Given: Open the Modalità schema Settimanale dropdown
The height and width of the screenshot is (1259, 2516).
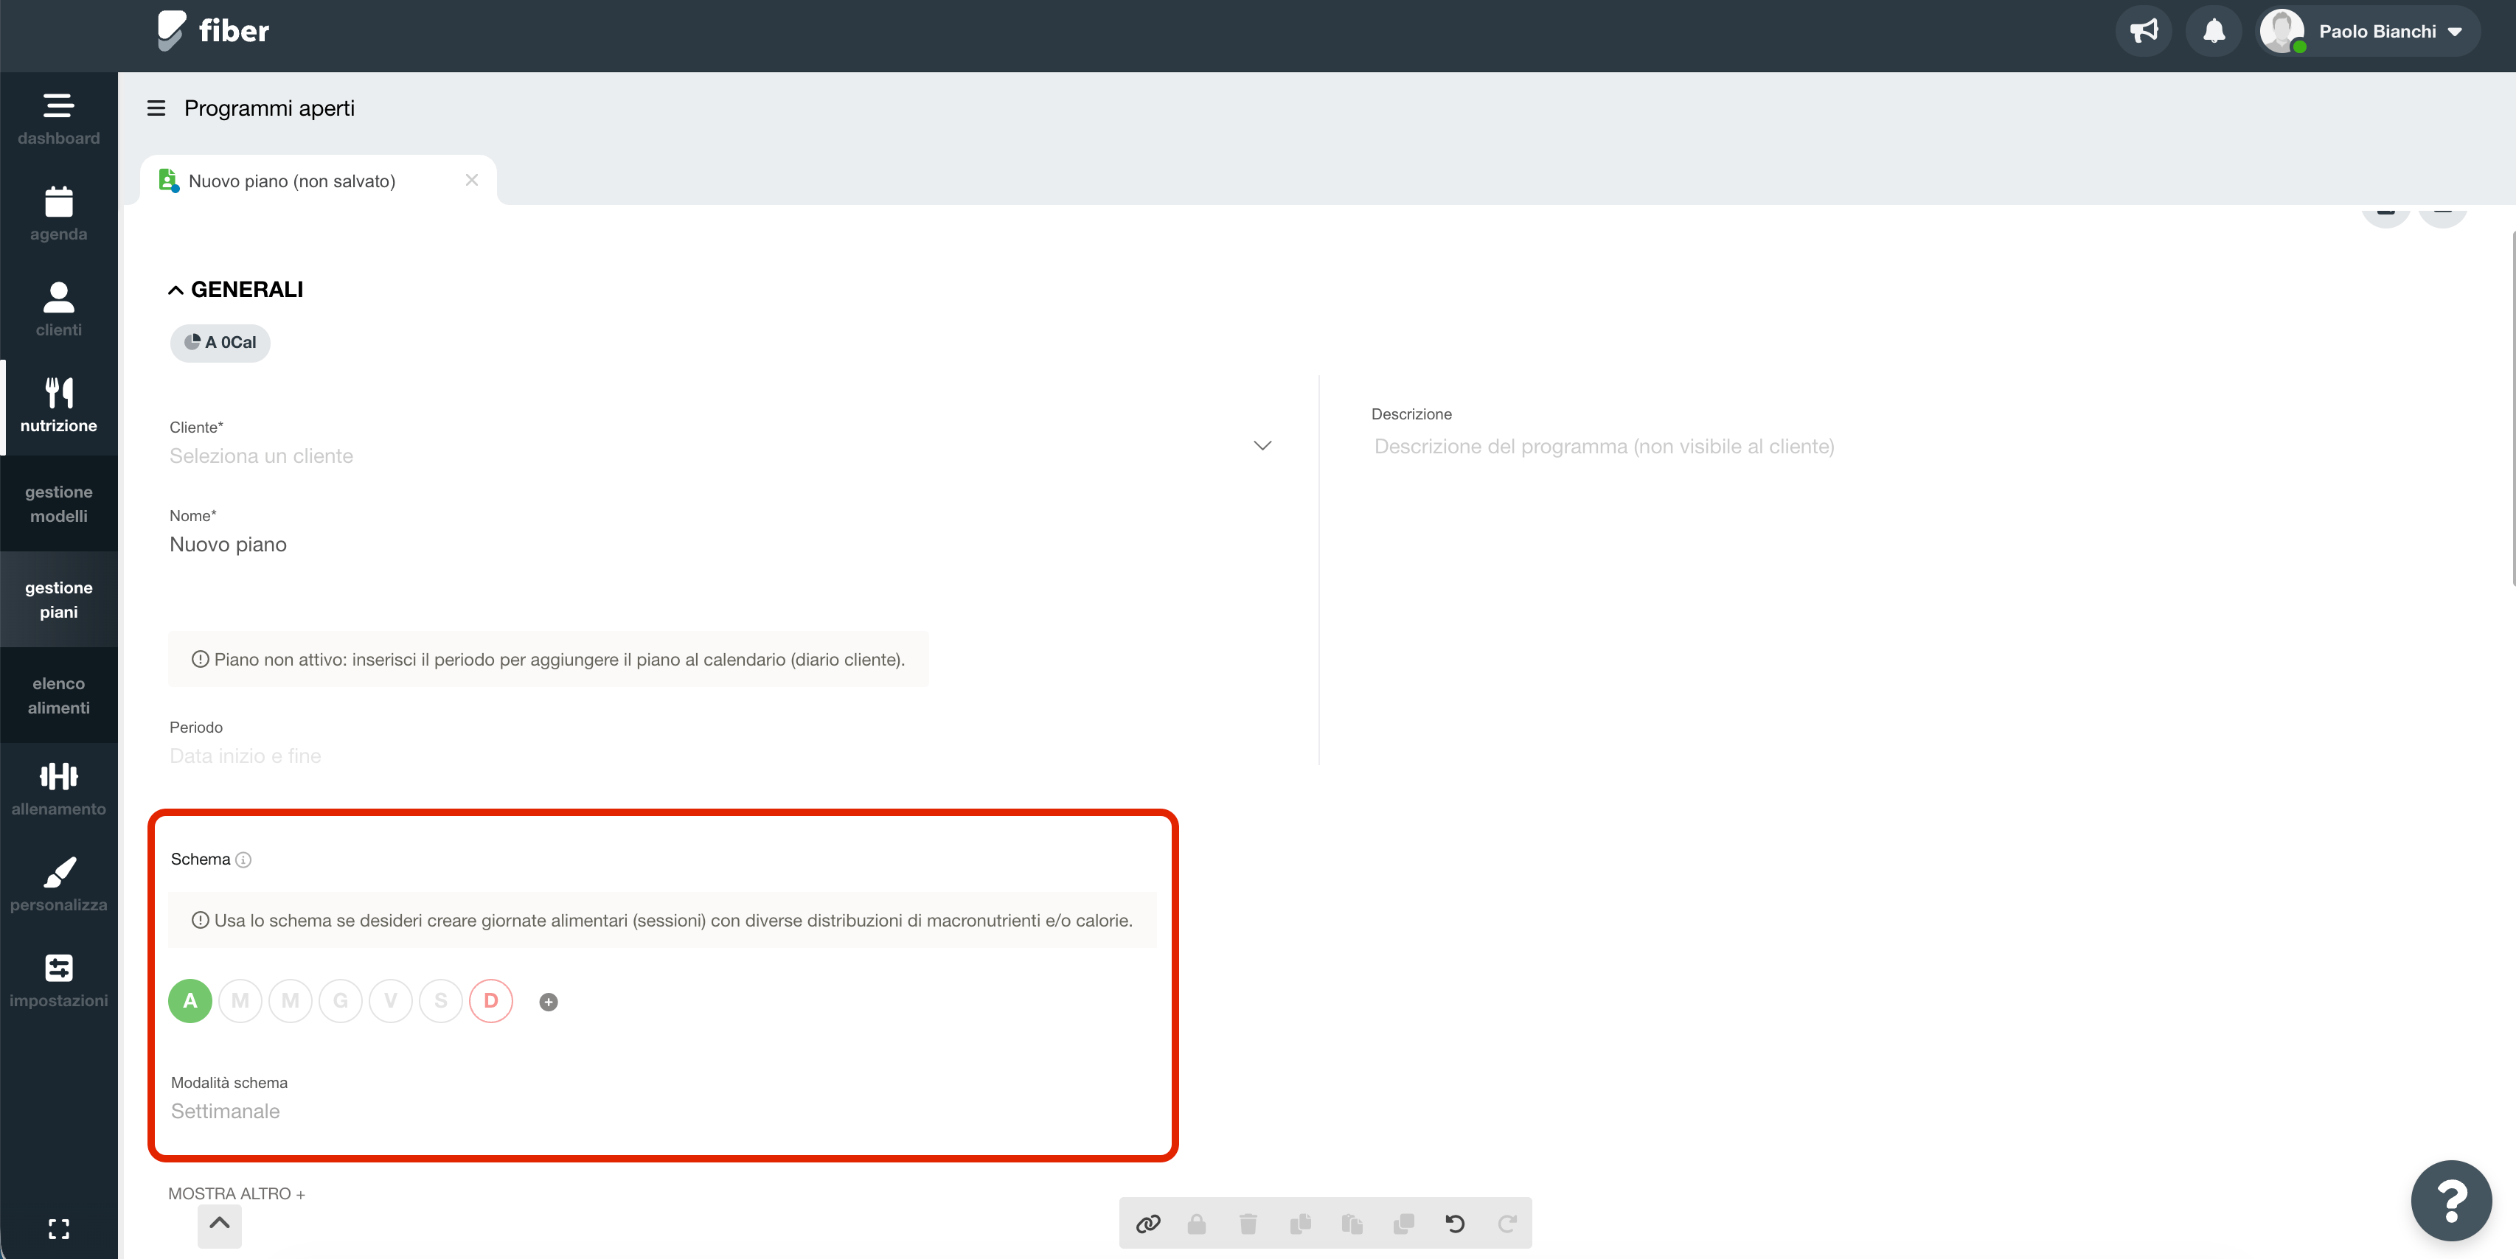Looking at the screenshot, I should [225, 1112].
